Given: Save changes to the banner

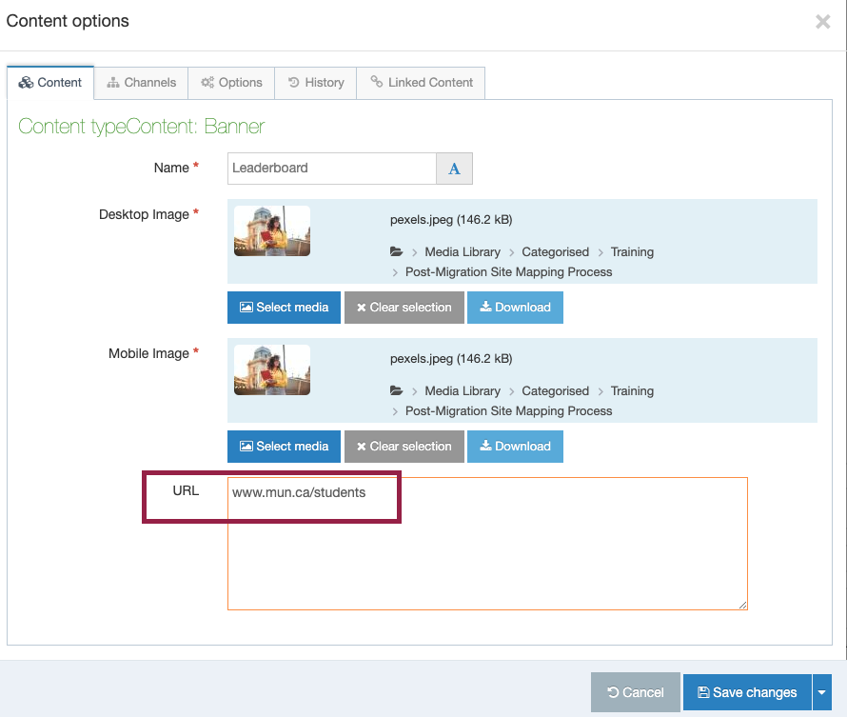Looking at the screenshot, I should (747, 692).
